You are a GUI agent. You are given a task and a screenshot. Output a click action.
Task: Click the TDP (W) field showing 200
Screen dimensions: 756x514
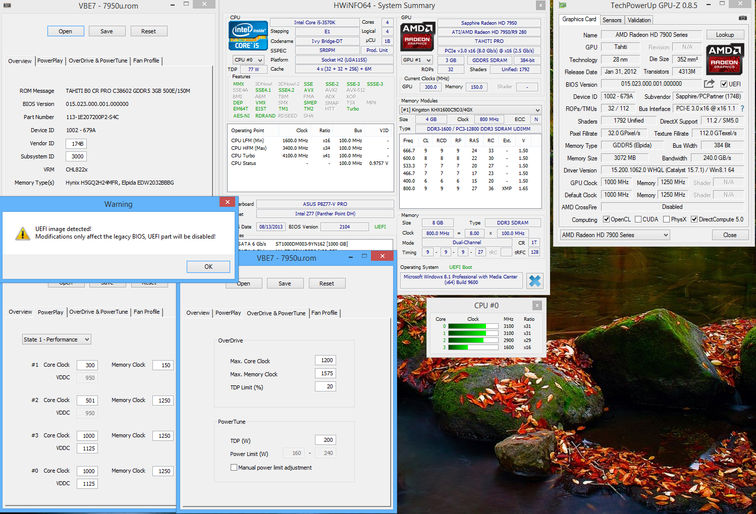[x=326, y=440]
